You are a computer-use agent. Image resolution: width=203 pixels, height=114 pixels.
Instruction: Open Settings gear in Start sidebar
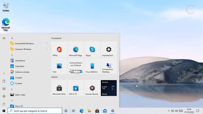pyautogui.click(x=4, y=96)
